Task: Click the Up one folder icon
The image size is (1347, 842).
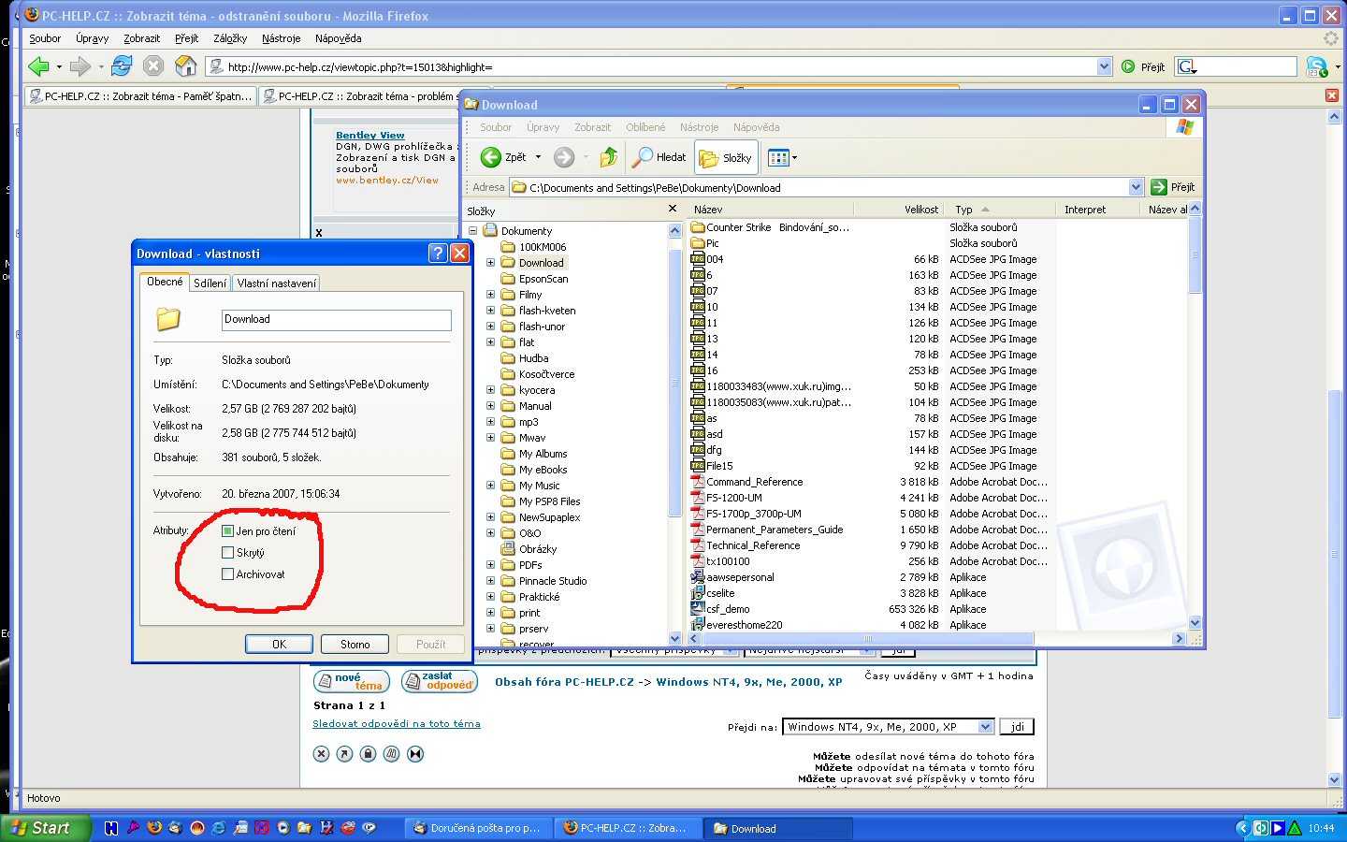Action: point(608,157)
